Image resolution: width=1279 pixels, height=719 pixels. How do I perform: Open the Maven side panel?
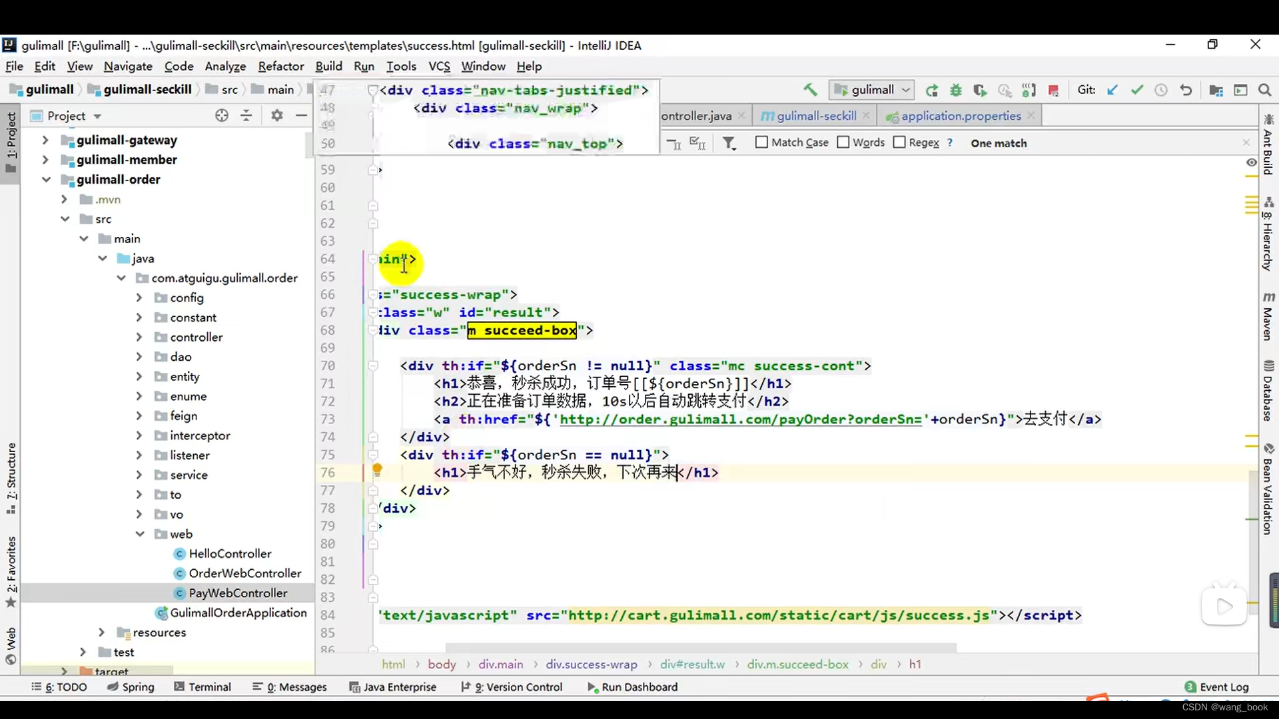pos(1268,316)
